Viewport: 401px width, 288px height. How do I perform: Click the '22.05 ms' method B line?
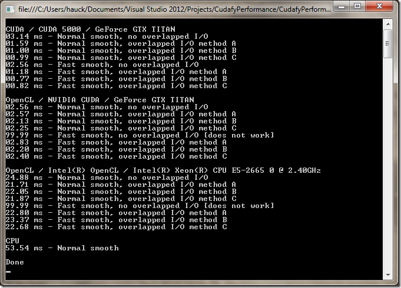click(x=121, y=192)
